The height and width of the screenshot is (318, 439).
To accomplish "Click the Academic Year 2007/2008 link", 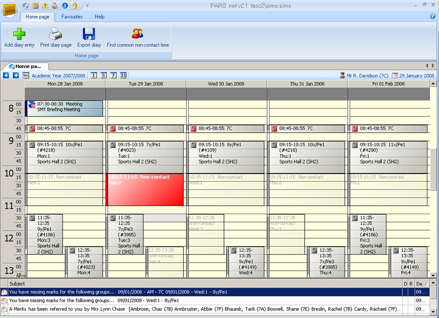I will point(59,75).
